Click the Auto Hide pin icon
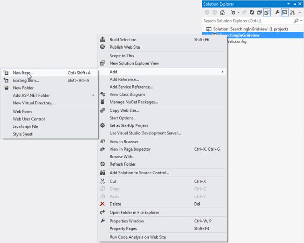This screenshot has height=243, width=304. tap(294, 4)
